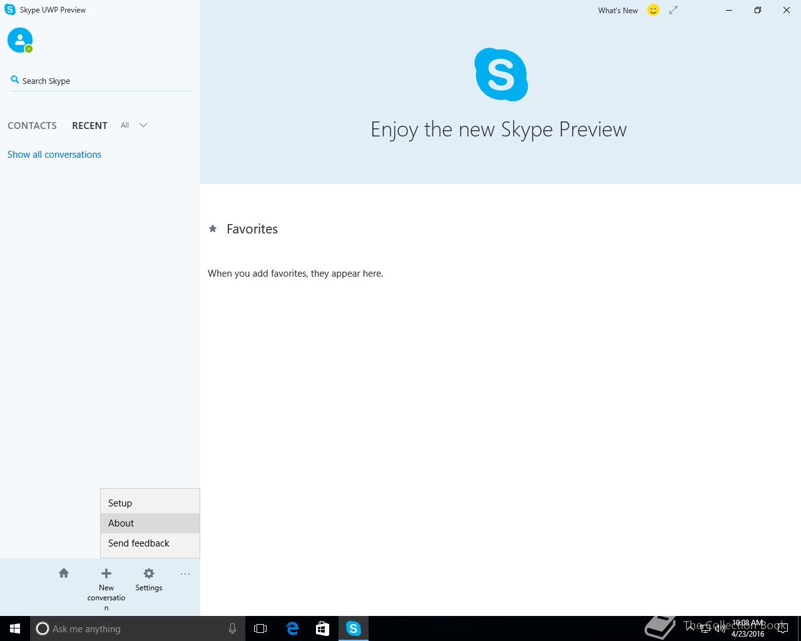Switch to the CONTACTS tab
Viewport: 801px width, 641px height.
[32, 125]
